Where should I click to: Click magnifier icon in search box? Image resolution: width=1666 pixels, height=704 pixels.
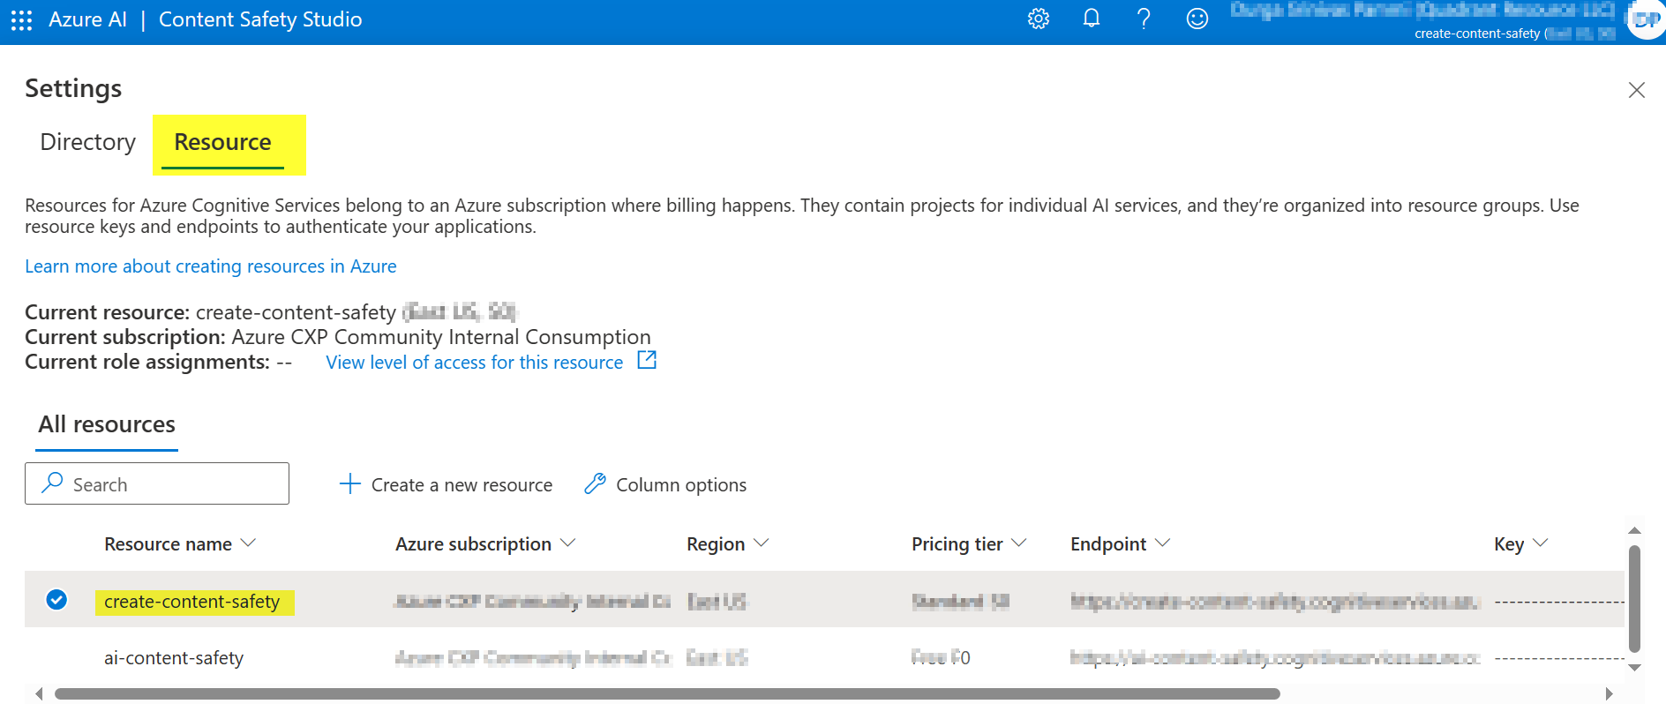53,483
